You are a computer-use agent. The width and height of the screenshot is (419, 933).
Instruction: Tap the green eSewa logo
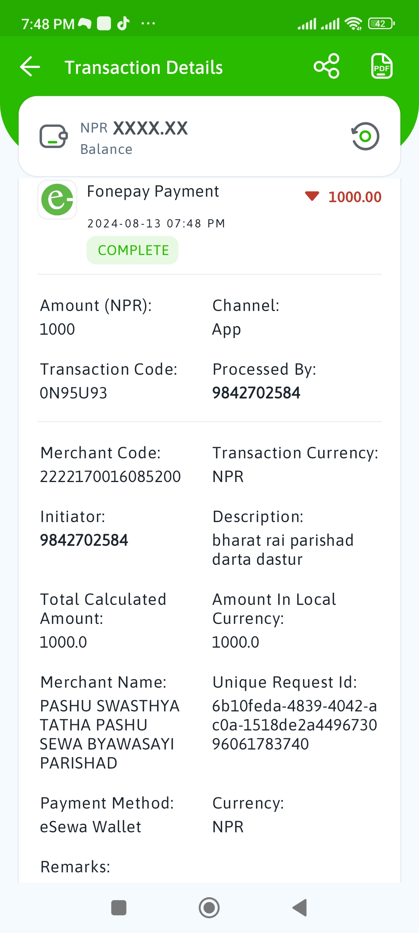point(57,200)
